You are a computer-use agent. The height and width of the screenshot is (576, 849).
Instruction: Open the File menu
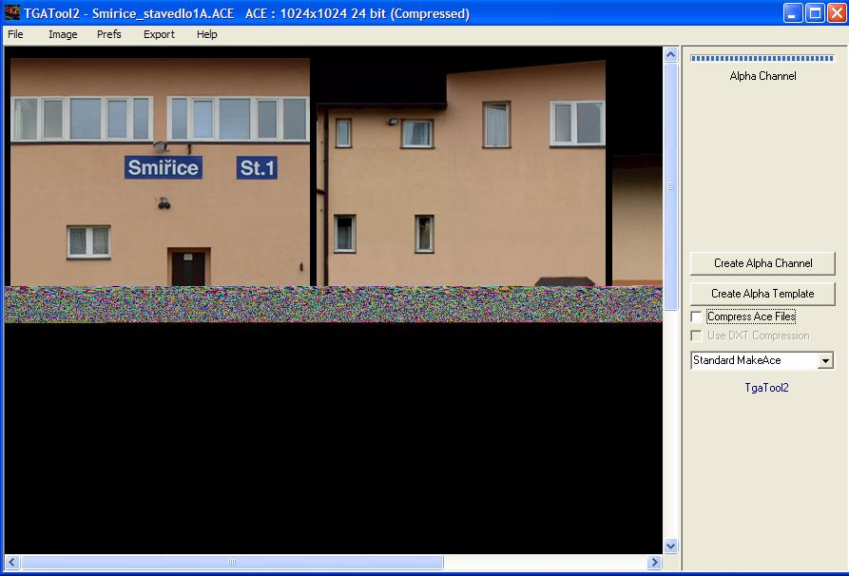pyautogui.click(x=15, y=34)
